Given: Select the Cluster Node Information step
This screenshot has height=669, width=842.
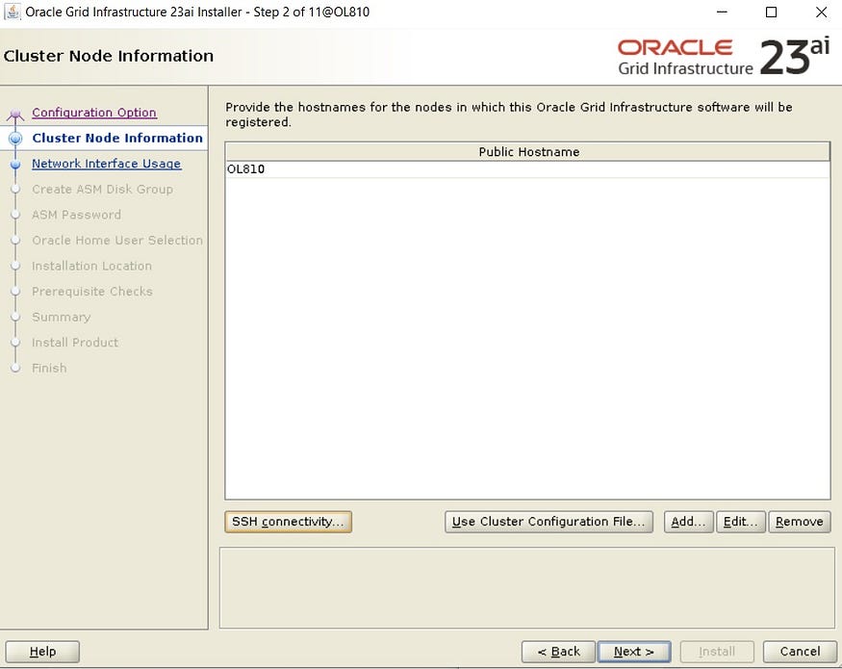Looking at the screenshot, I should 117,138.
